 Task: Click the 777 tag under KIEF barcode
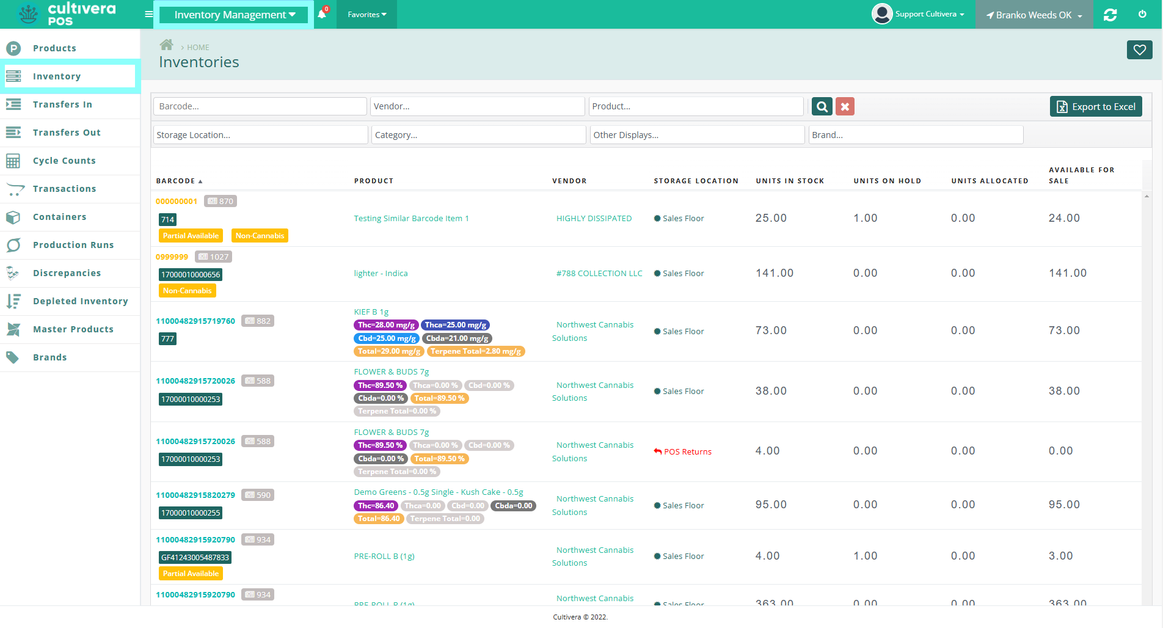point(167,338)
